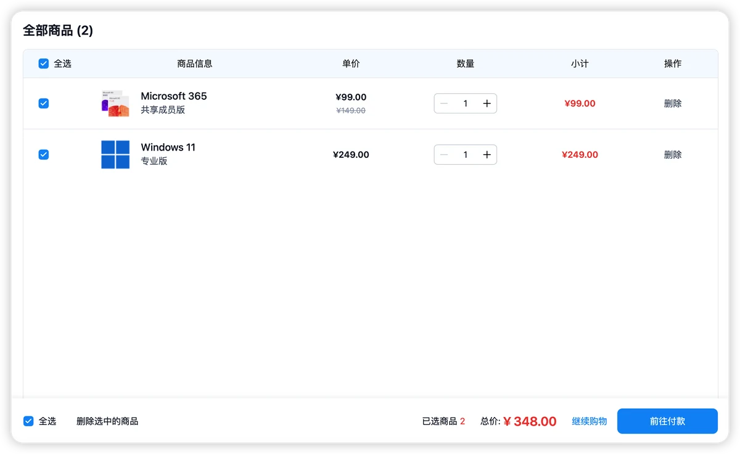Click the 共享成员版 edition label
740x454 pixels.
[x=163, y=110]
